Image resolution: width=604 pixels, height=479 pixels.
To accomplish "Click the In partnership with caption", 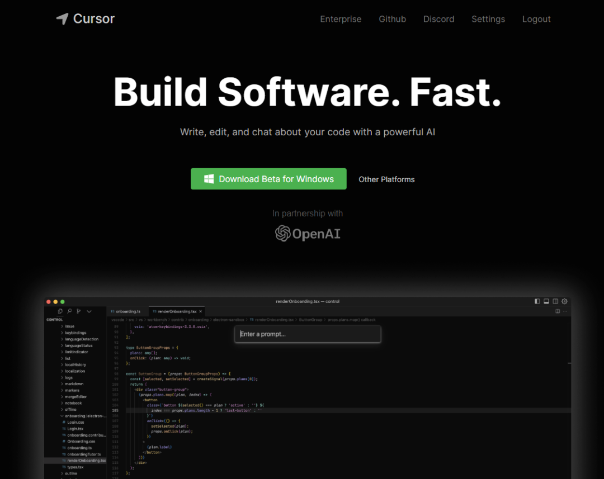I will (x=308, y=214).
